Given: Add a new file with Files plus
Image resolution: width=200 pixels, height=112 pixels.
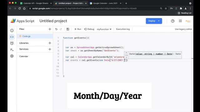Looking at the screenshot, I should [x=50, y=29].
